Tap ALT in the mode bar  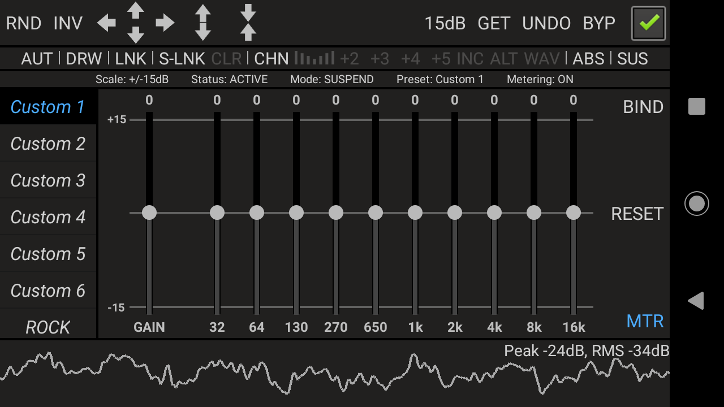click(x=504, y=58)
